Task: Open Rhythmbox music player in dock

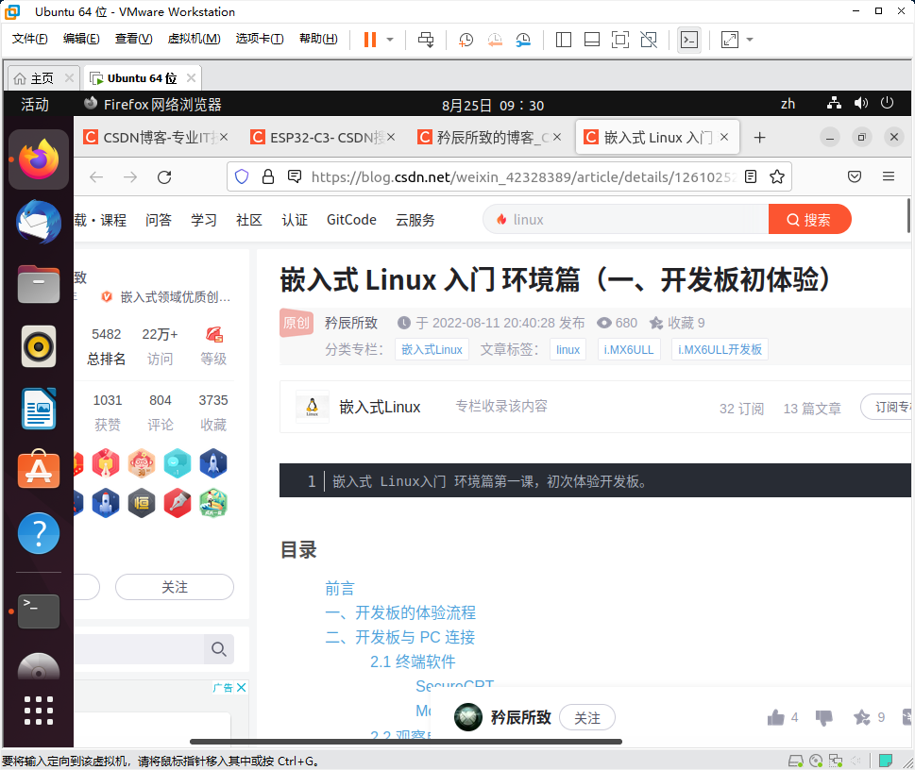Action: point(39,346)
